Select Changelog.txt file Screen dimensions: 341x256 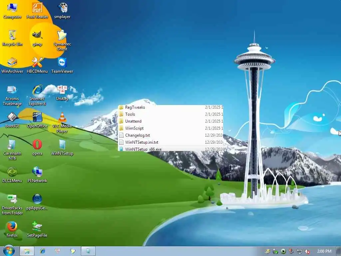pyautogui.click(x=170, y=135)
